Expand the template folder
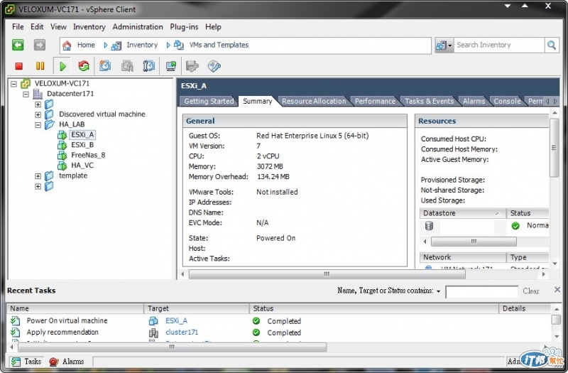The width and height of the screenshot is (568, 373). [38, 176]
